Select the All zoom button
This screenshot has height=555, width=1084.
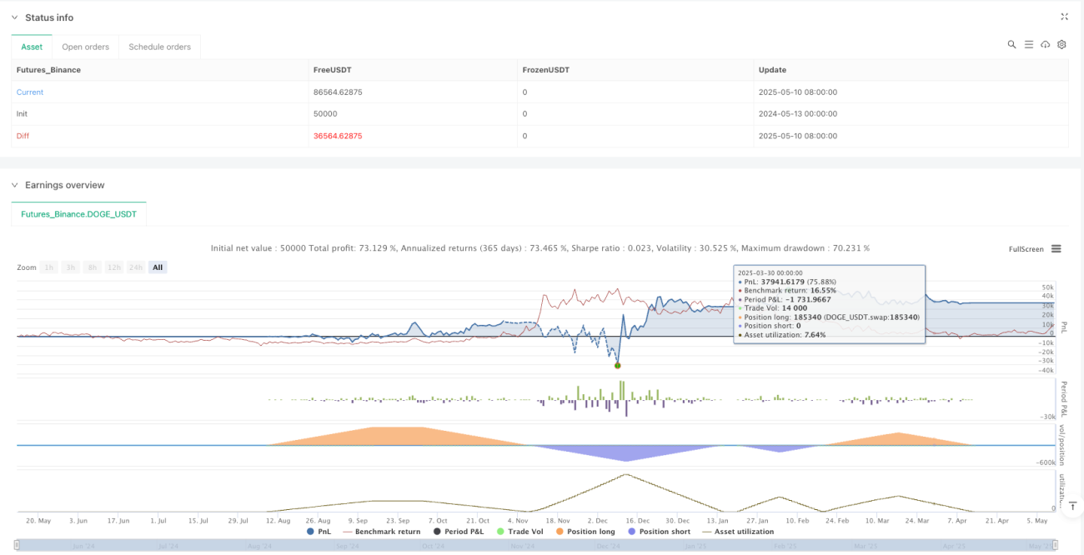click(x=158, y=267)
